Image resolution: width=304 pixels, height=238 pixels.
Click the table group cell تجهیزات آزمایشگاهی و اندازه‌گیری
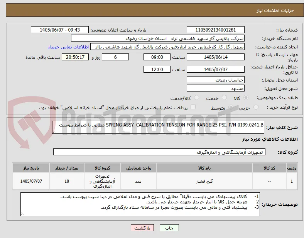click(102, 181)
